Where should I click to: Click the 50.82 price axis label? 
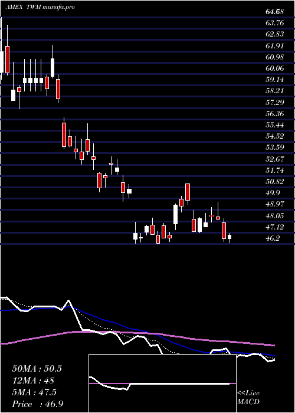coord(275,182)
